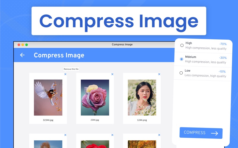Click the -10% value label

tap(222, 71)
